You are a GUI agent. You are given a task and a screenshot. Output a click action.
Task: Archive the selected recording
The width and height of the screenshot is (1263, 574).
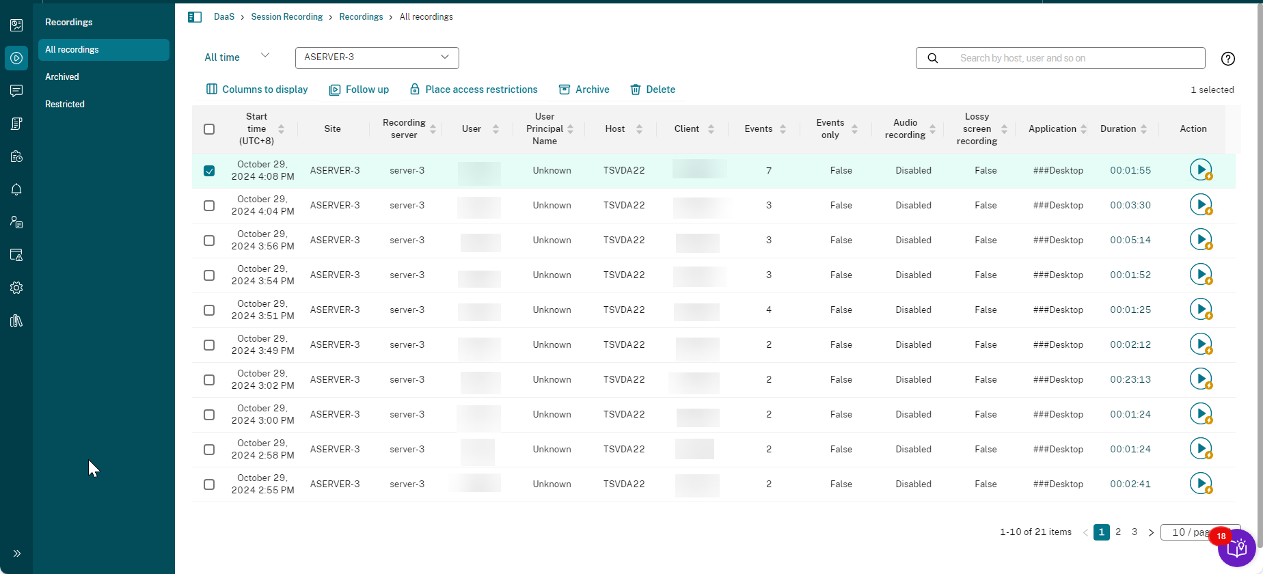coord(584,90)
